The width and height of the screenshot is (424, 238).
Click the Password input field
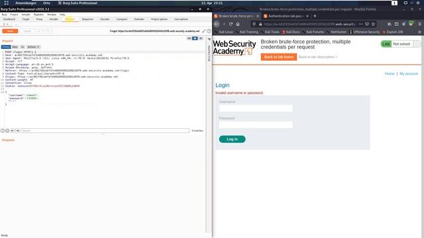pyautogui.click(x=256, y=125)
